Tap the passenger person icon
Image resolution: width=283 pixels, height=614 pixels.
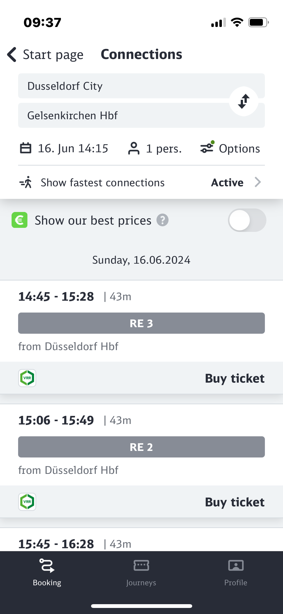click(x=134, y=148)
